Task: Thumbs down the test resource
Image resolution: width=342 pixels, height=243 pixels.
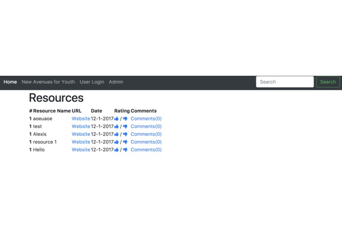Action: pyautogui.click(x=125, y=126)
